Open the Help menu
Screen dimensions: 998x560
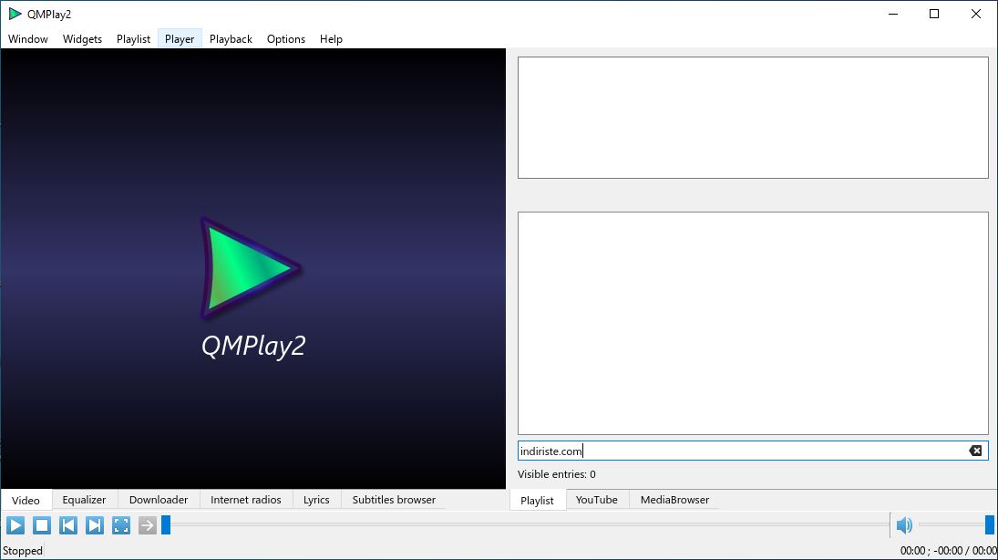tap(331, 39)
